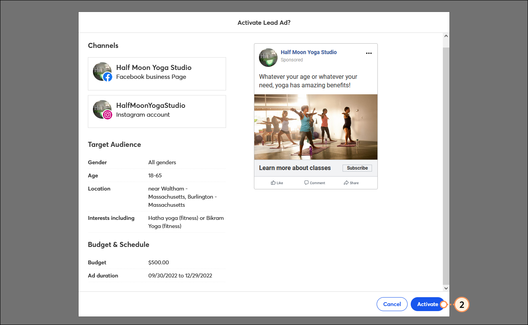Screen dimensions: 528x325
Task: Click the 'Location' label
Action: (99, 189)
